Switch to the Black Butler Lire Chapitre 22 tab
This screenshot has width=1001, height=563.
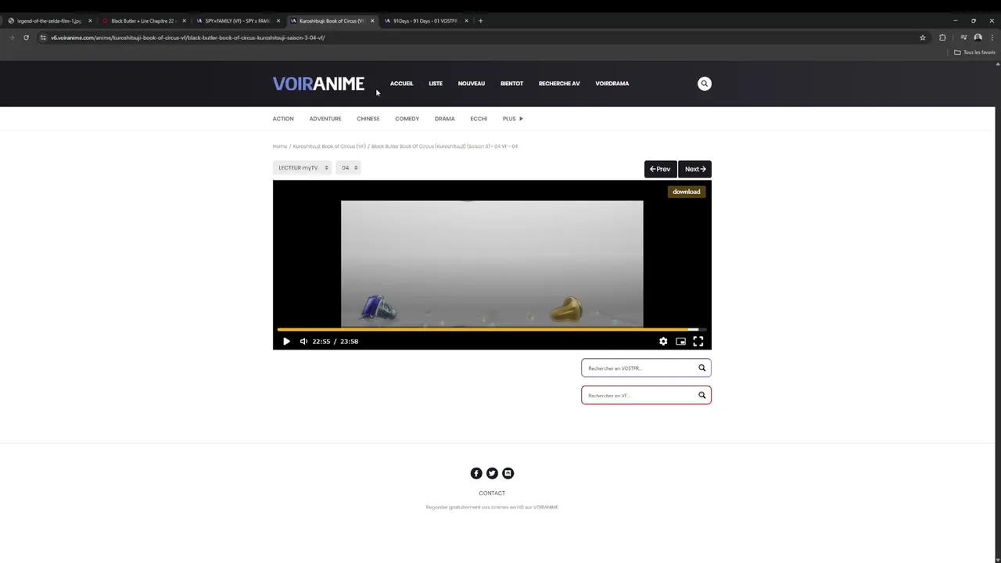(x=142, y=21)
